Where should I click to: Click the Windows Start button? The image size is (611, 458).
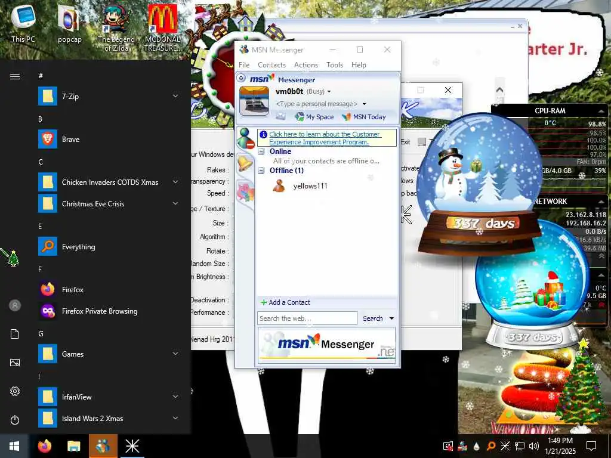pyautogui.click(x=14, y=446)
